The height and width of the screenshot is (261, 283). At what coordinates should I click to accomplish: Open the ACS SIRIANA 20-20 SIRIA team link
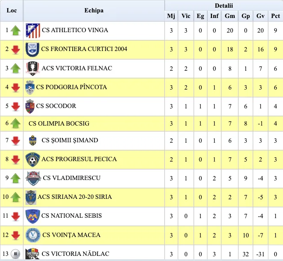(75, 197)
